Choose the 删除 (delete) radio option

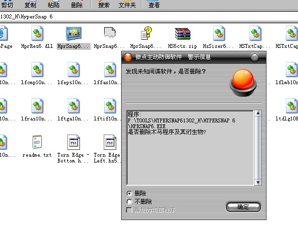[129, 193]
